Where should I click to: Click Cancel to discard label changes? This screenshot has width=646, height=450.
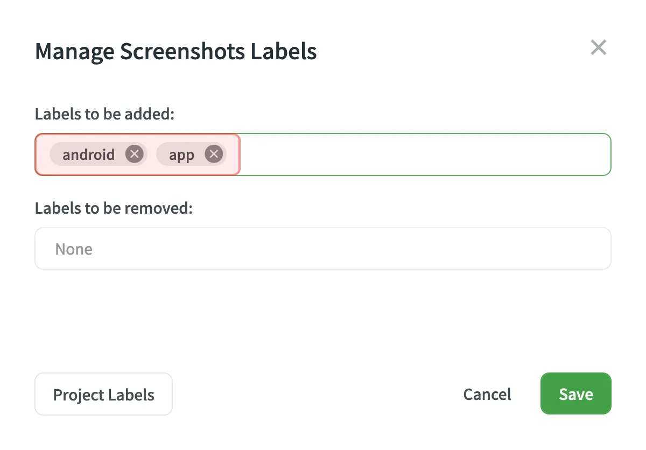(487, 394)
